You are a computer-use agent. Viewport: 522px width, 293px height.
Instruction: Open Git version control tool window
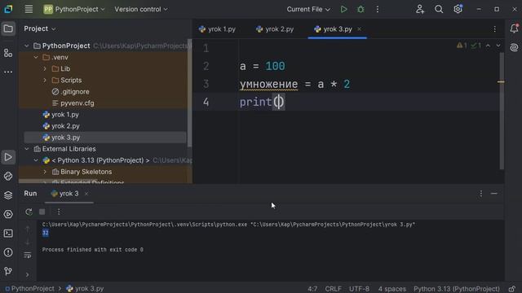point(8,271)
